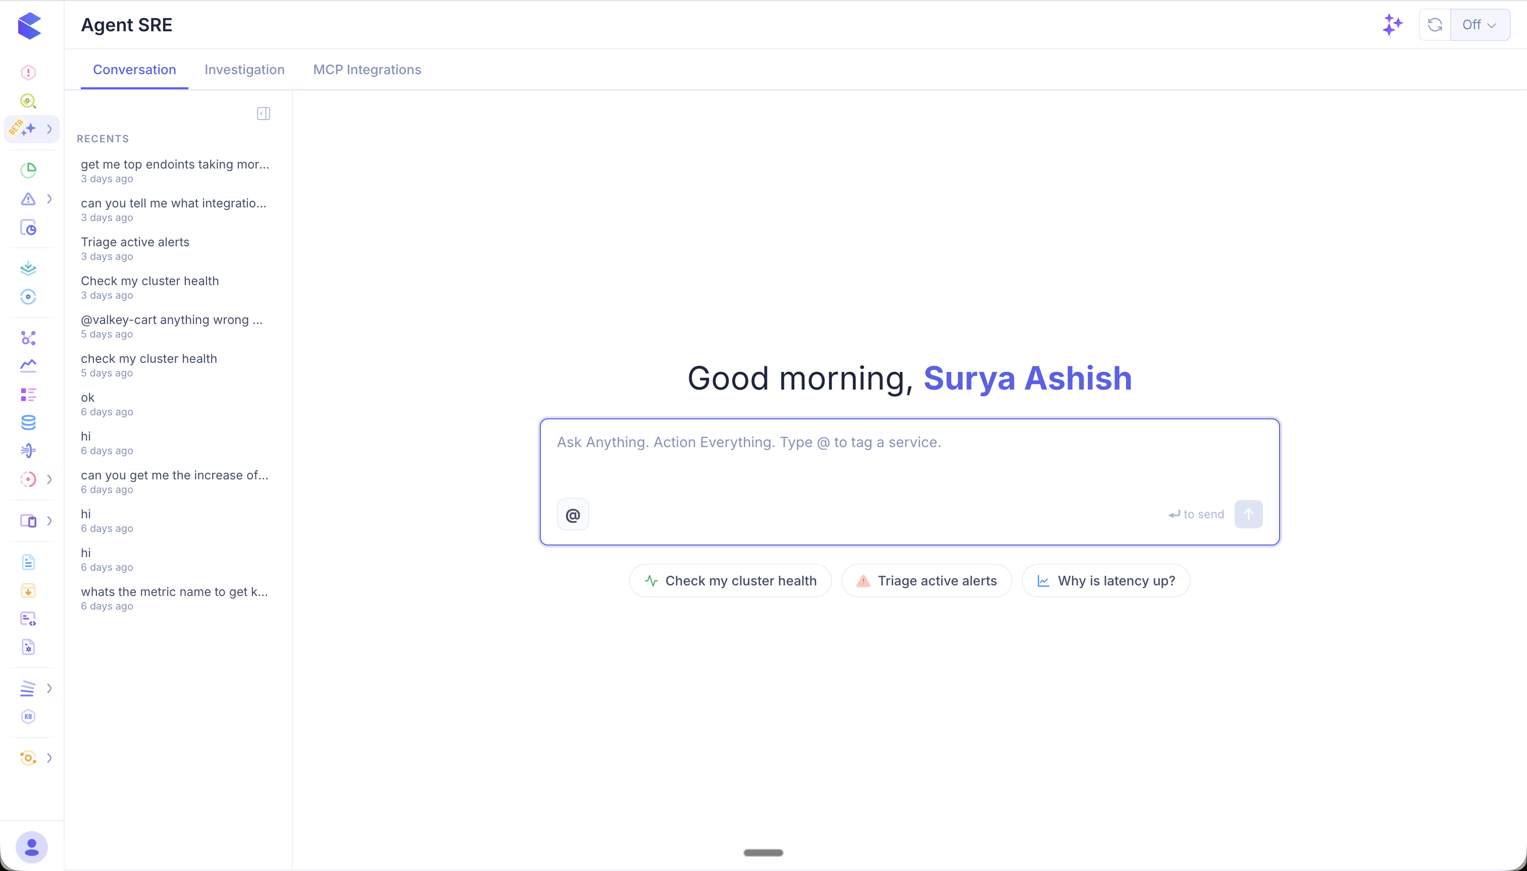Image resolution: width=1527 pixels, height=871 pixels.
Task: Open recent chat '@valkey-cart anything wrong ...'
Action: (175, 326)
